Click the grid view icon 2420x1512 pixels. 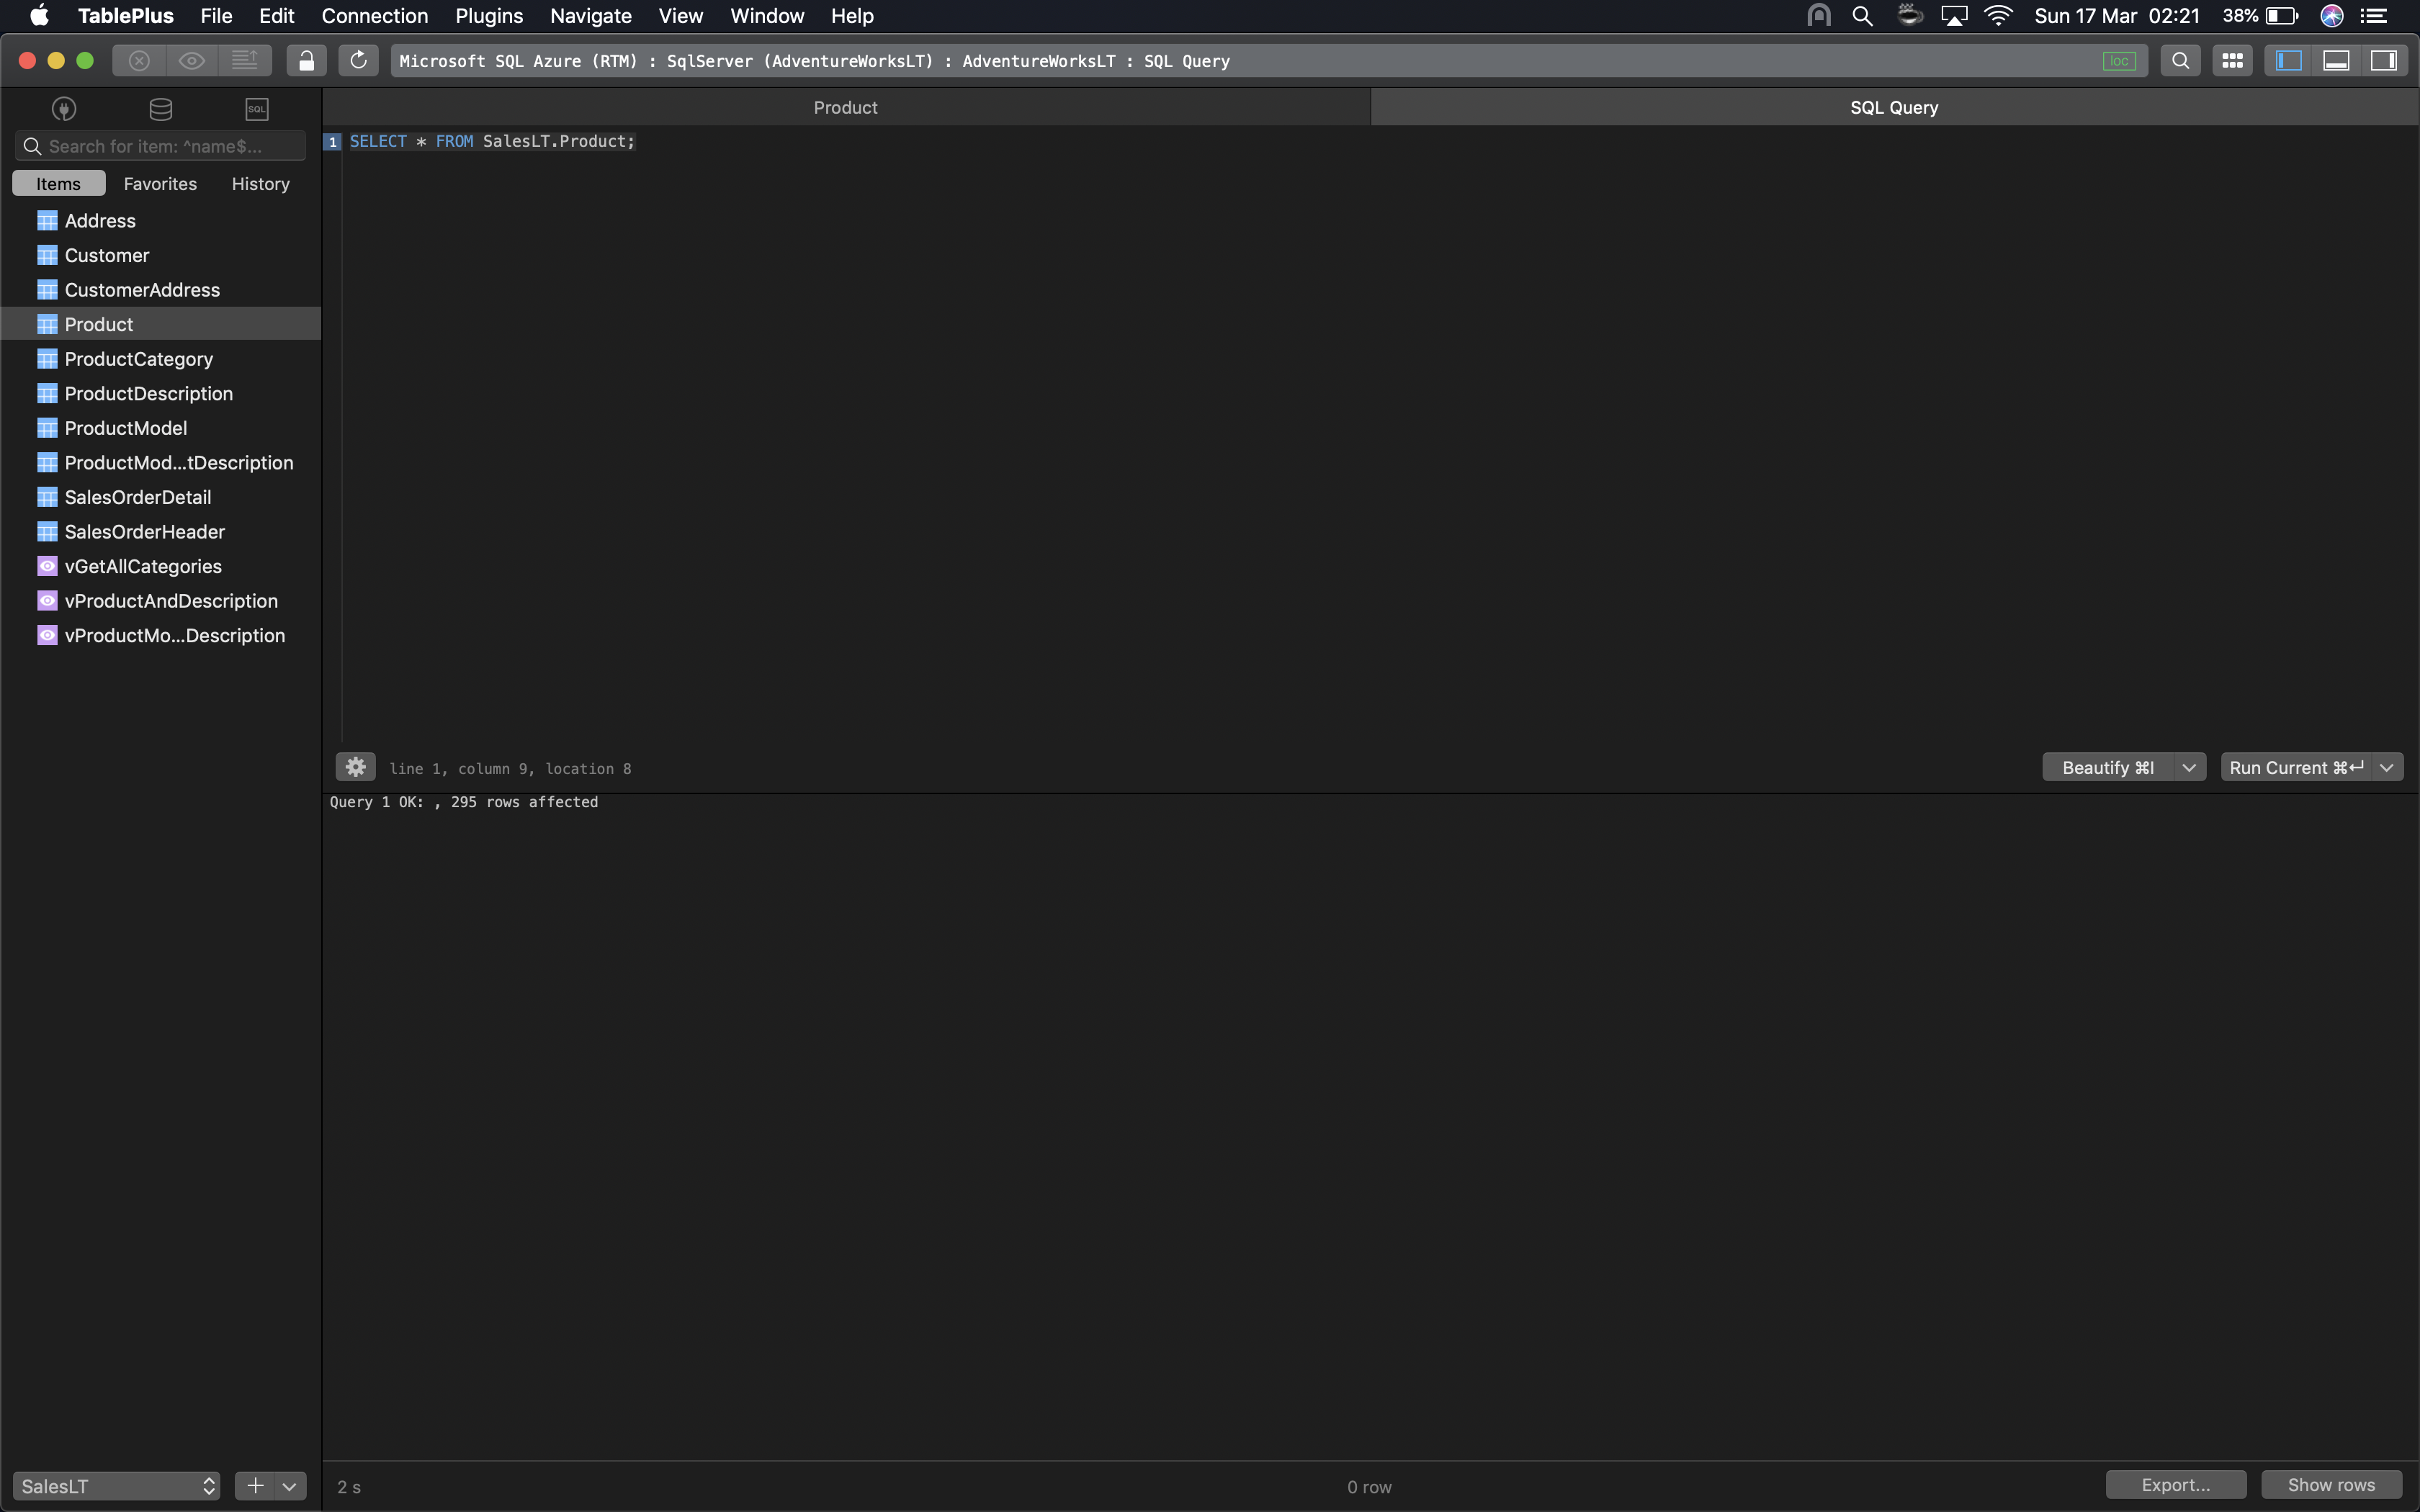click(2232, 60)
